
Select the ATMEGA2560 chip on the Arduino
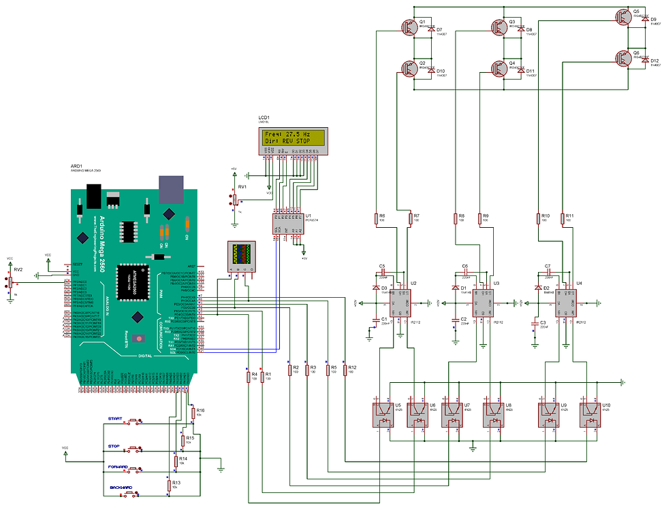point(132,280)
